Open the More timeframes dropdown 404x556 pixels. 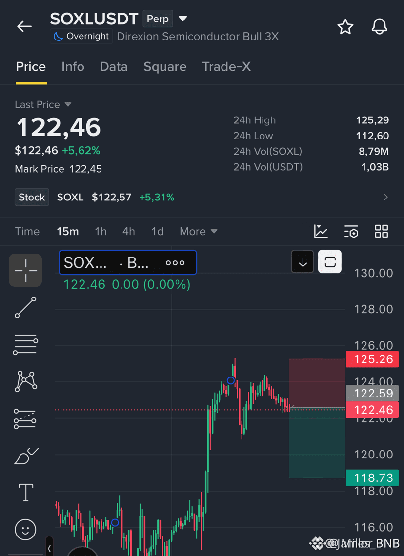[198, 232]
